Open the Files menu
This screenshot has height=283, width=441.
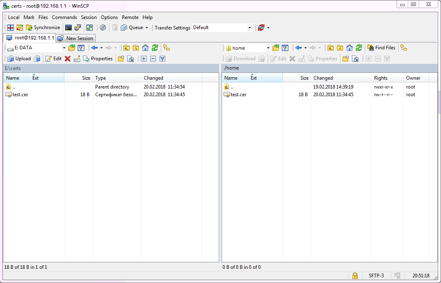point(43,17)
